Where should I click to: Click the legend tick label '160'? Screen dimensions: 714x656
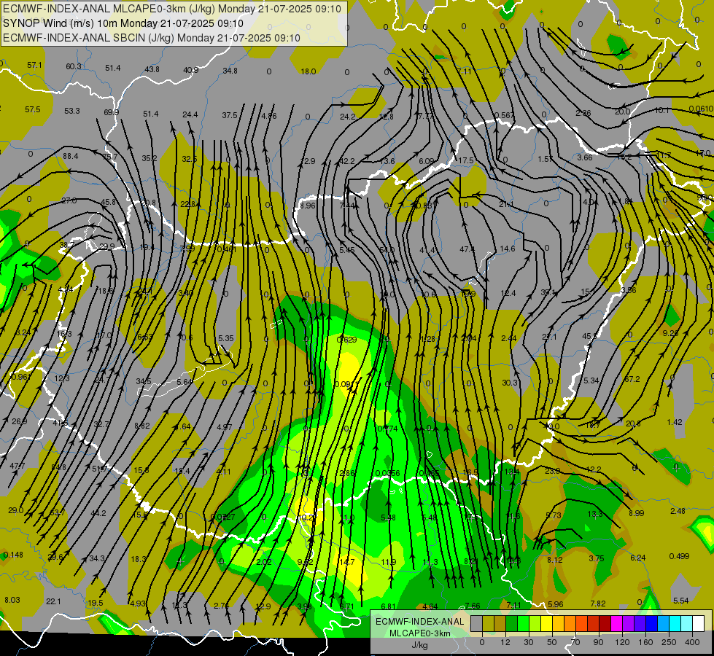(x=645, y=642)
